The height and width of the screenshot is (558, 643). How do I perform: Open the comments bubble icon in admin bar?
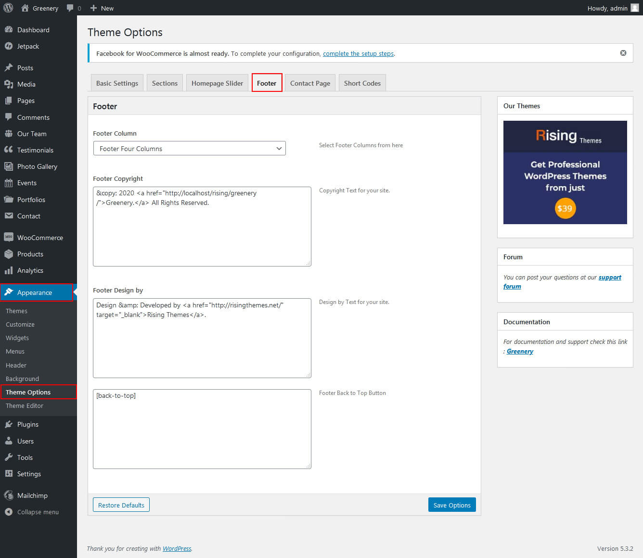click(71, 8)
